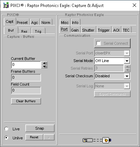Open the Serial Checksum dropdown arrow
The height and width of the screenshot is (147, 140).
[x=127, y=76]
